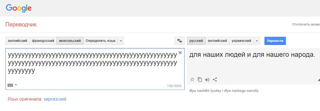The width and height of the screenshot is (320, 111).
Task: Clear source text with X
Action: 180,53
